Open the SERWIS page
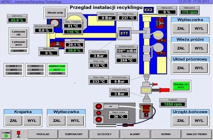213x140 pixels. pyautogui.click(x=166, y=134)
